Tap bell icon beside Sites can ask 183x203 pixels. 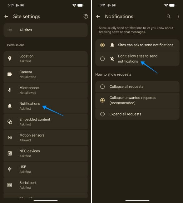[x=112, y=45]
